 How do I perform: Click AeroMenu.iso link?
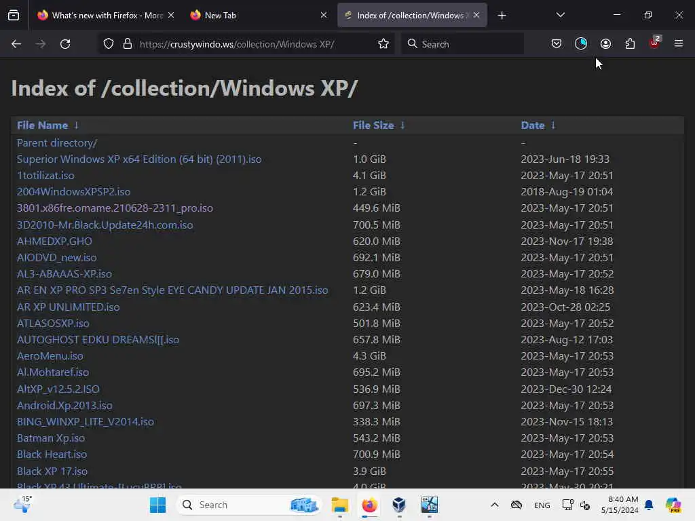50,355
